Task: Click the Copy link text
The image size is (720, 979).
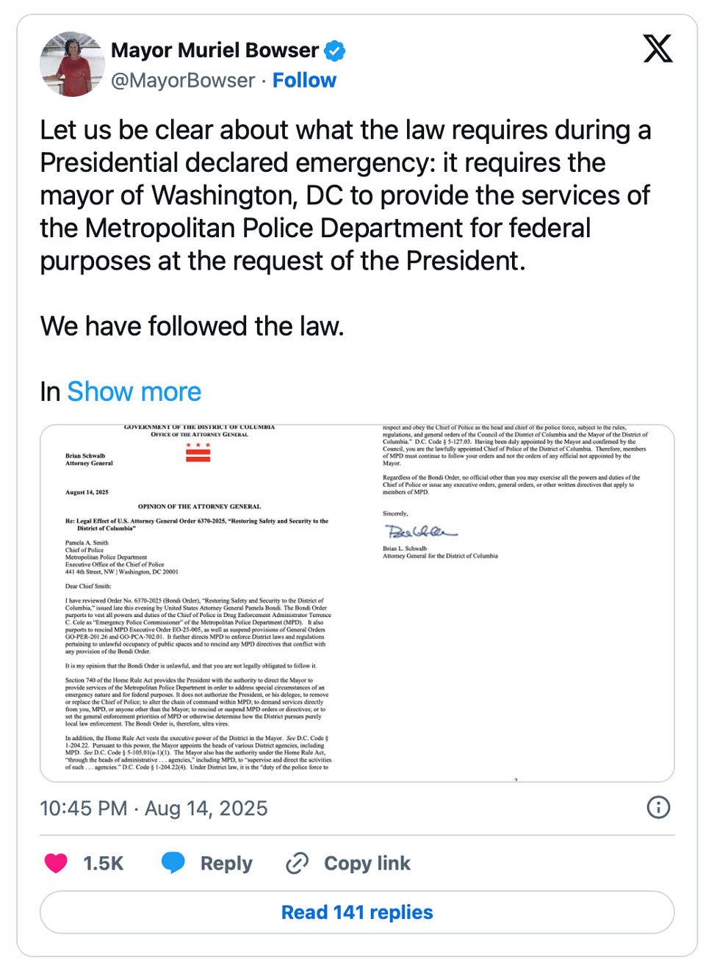Action: click(x=367, y=863)
